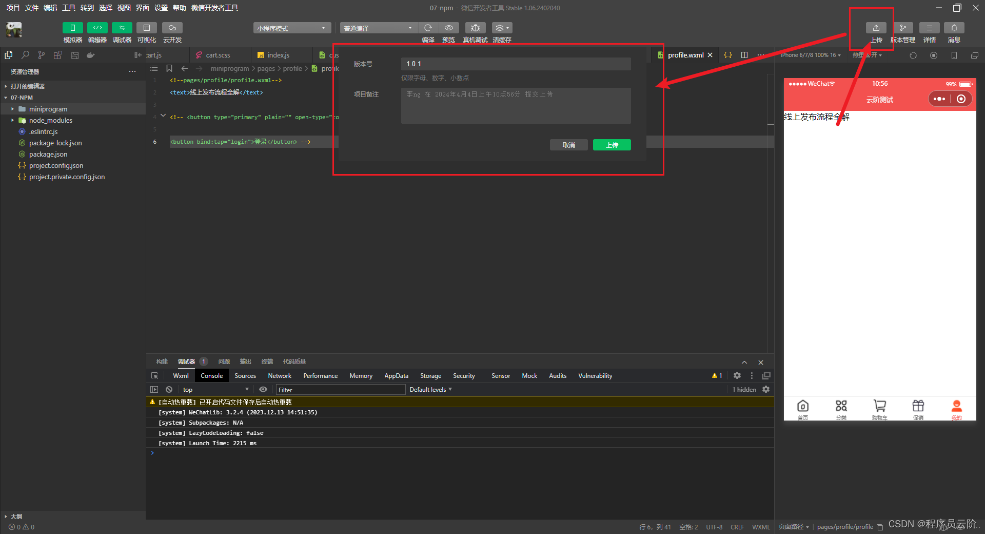Open package.json in explorer
This screenshot has height=534, width=985.
(x=48, y=154)
